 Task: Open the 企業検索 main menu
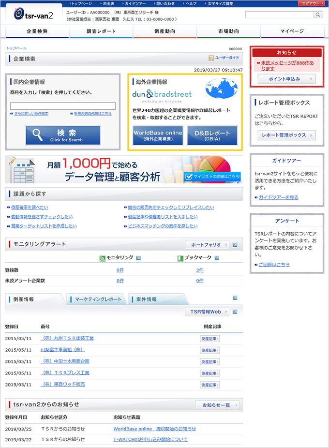pyautogui.click(x=37, y=31)
